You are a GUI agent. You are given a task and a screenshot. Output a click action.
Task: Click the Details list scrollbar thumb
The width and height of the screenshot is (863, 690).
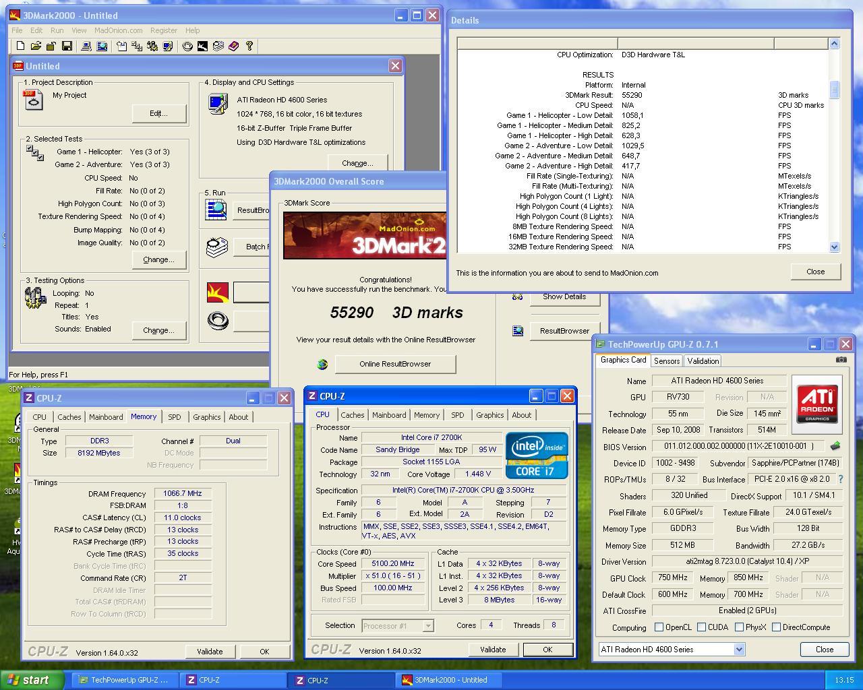click(834, 90)
